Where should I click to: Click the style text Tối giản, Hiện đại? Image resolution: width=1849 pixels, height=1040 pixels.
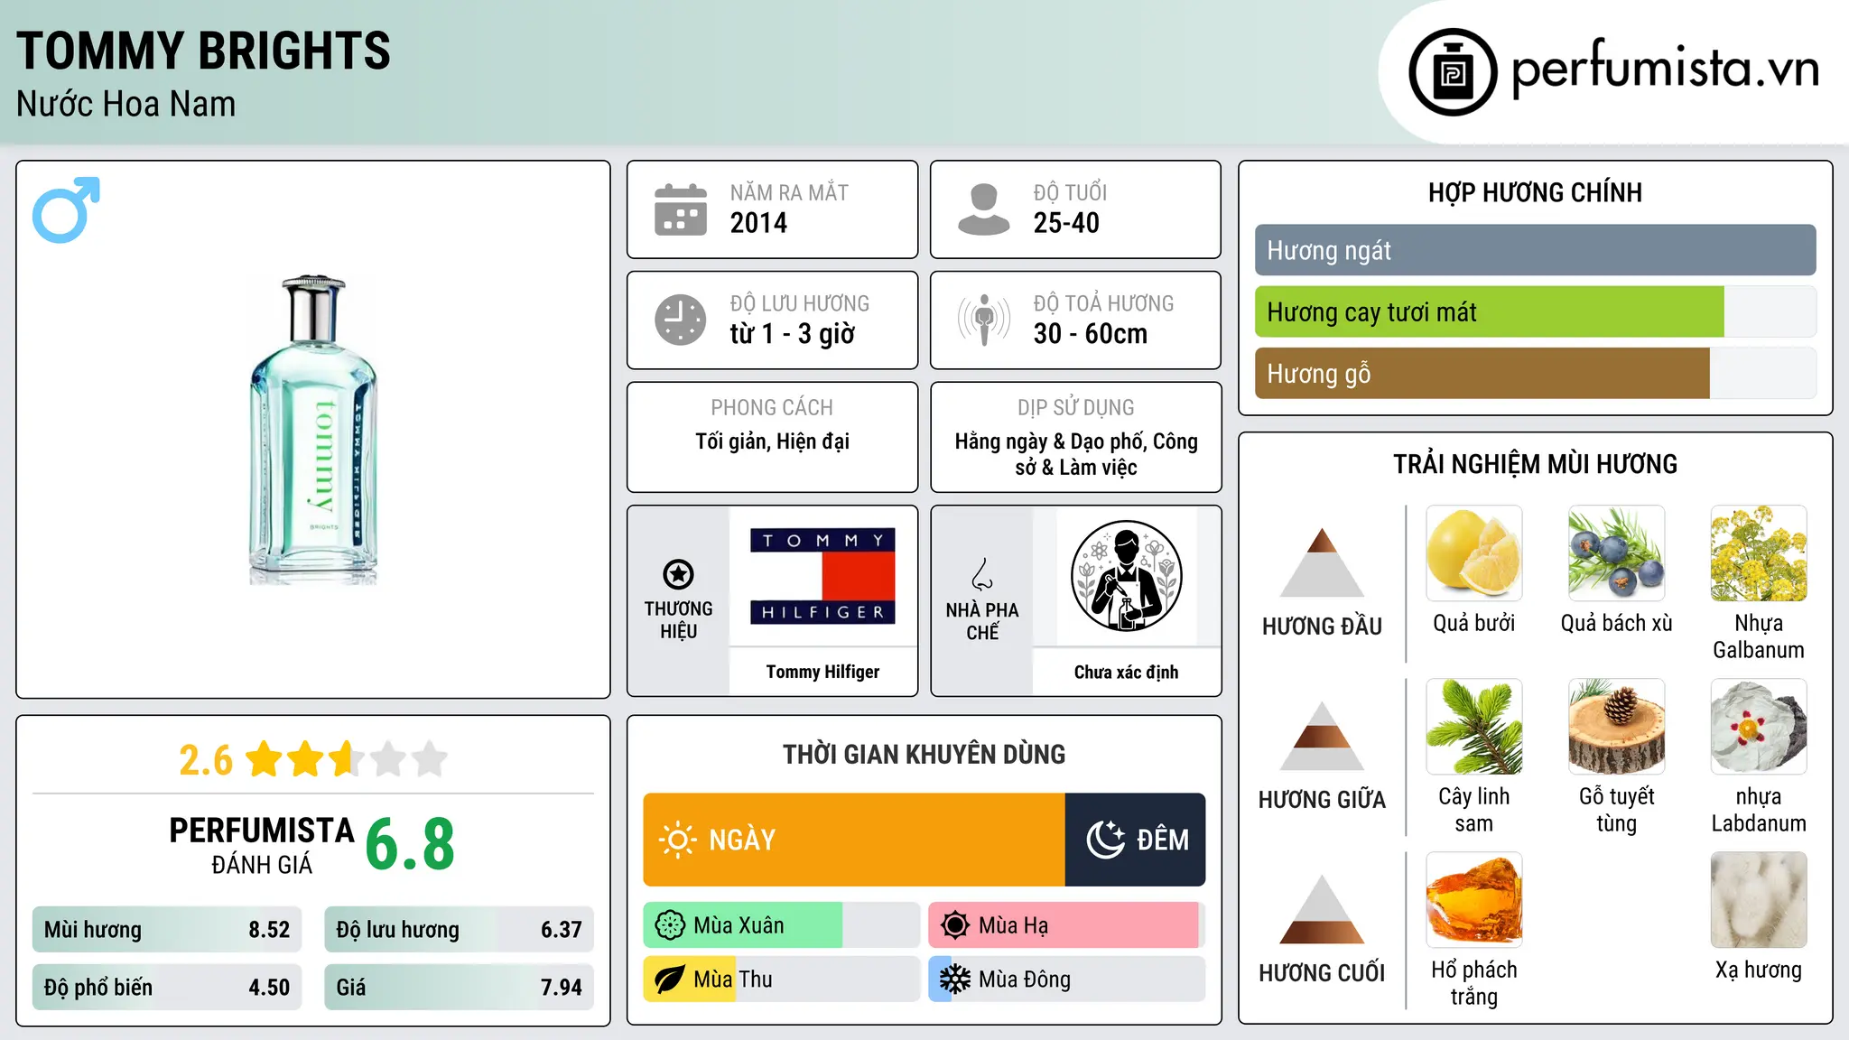pos(772,441)
